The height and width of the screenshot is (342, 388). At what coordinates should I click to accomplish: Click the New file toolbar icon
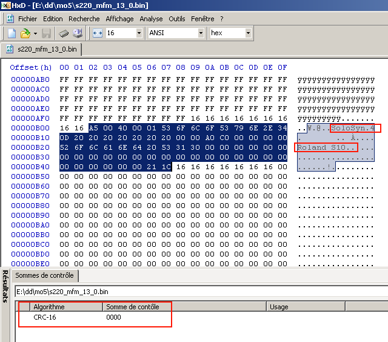[x=12, y=33]
